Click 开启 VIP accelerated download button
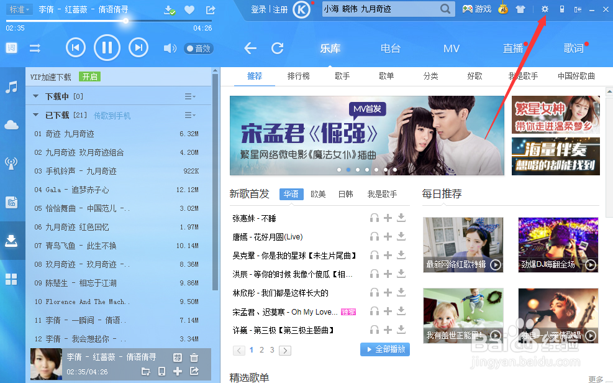Viewport: 613px width, 383px height. pos(89,76)
